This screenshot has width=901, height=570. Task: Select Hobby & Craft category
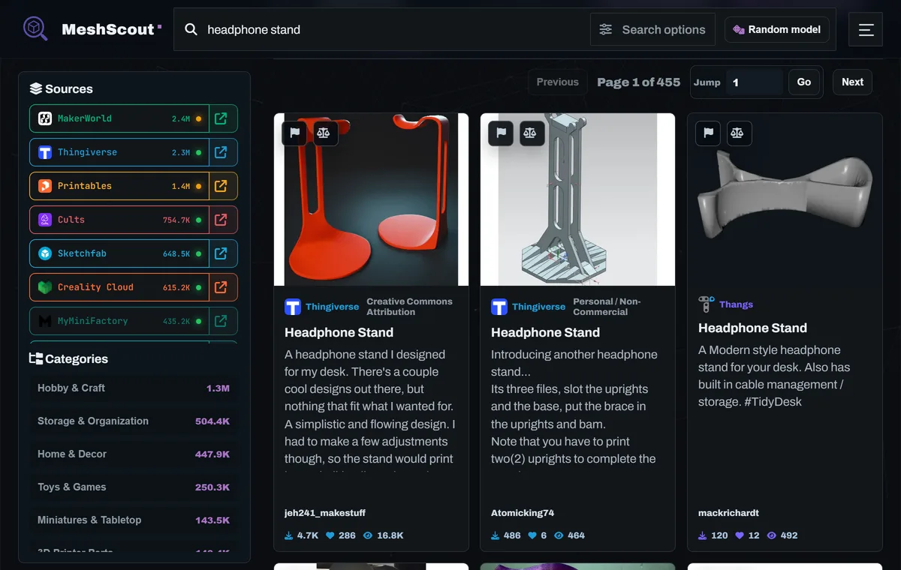134,388
